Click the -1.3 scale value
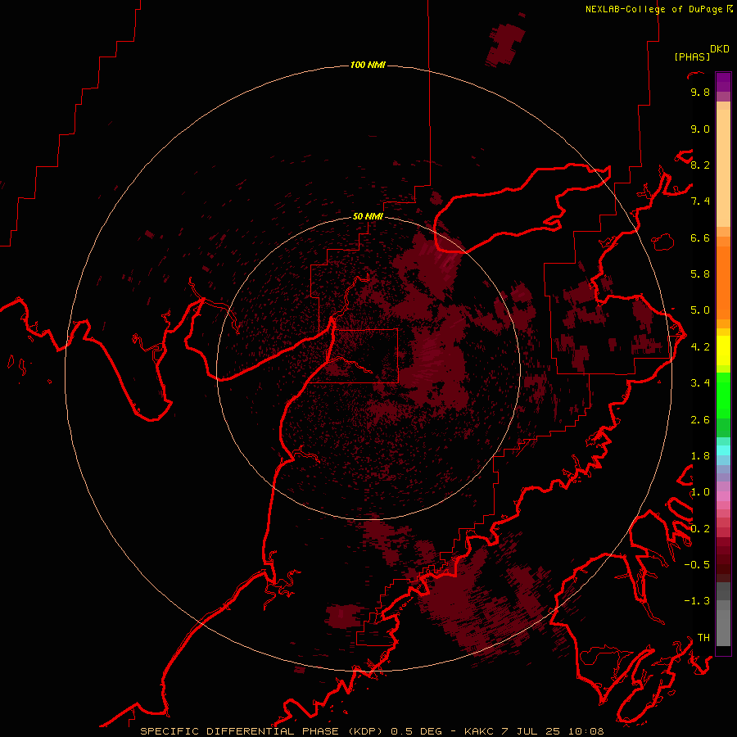 click(x=697, y=601)
